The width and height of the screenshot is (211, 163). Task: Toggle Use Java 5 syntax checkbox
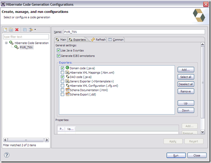coord(58,50)
